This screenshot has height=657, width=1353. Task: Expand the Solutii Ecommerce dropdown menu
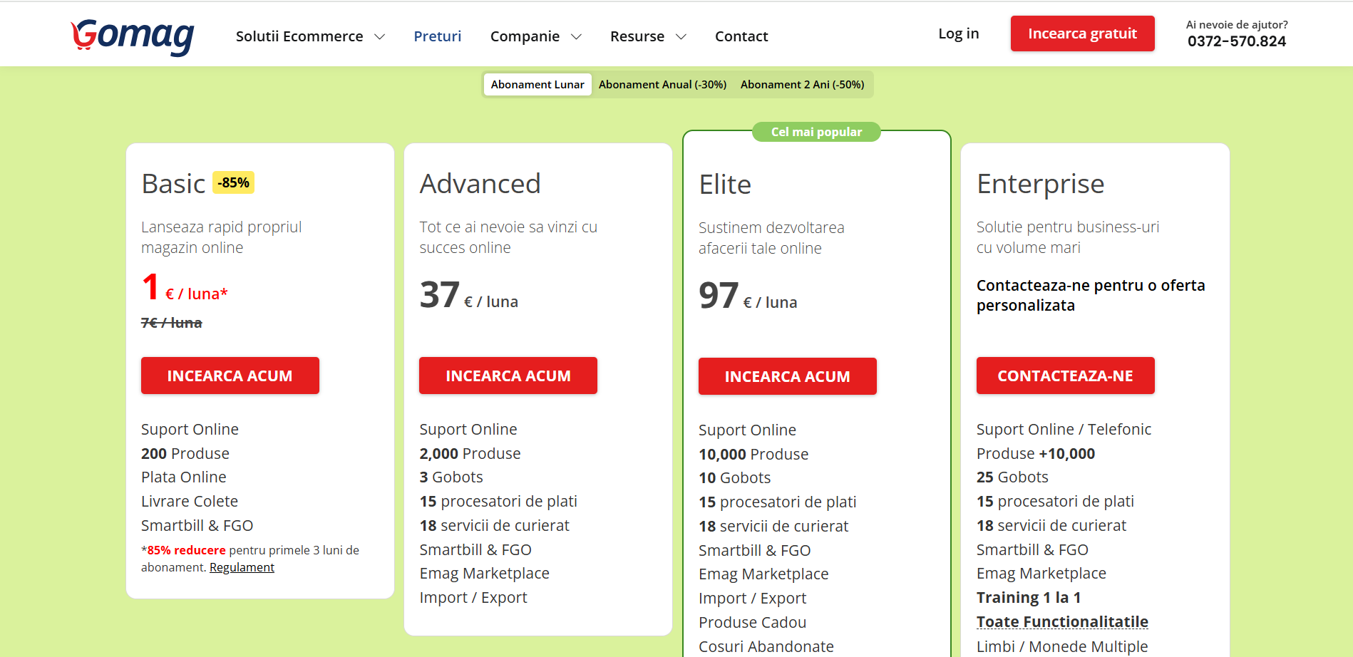309,36
